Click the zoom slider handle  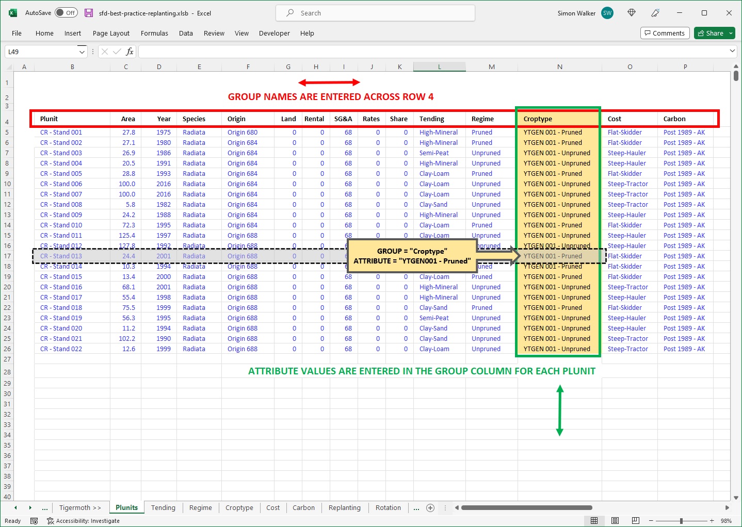coord(682,521)
